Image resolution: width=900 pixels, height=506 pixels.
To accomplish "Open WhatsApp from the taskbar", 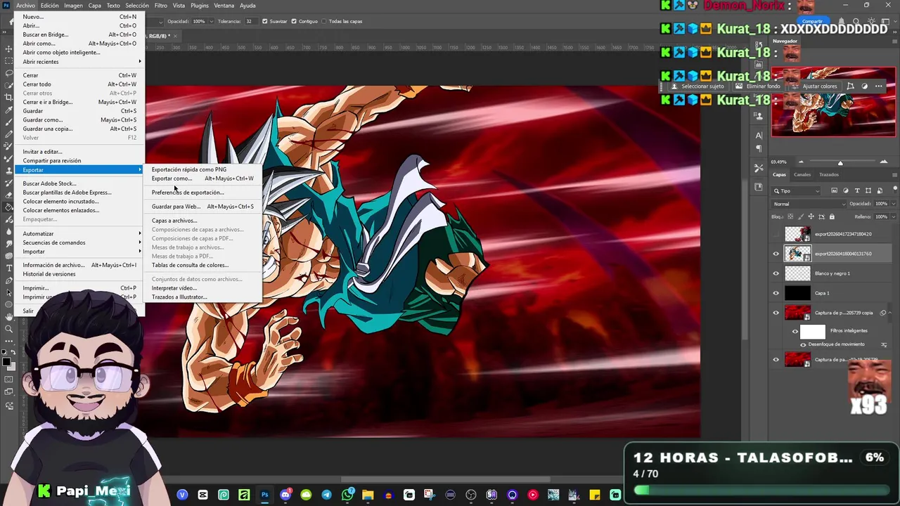I will pyautogui.click(x=347, y=495).
